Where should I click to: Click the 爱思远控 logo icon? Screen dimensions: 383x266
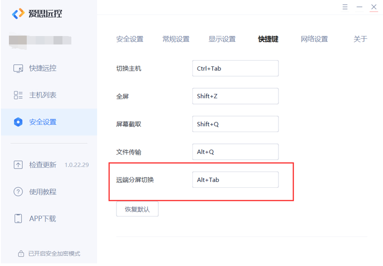pos(18,14)
